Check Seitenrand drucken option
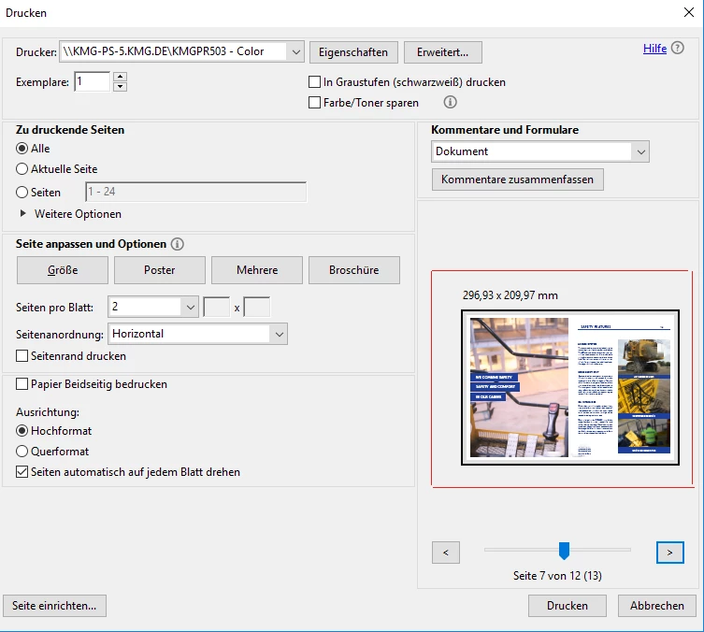The width and height of the screenshot is (704, 632). pyautogui.click(x=22, y=356)
